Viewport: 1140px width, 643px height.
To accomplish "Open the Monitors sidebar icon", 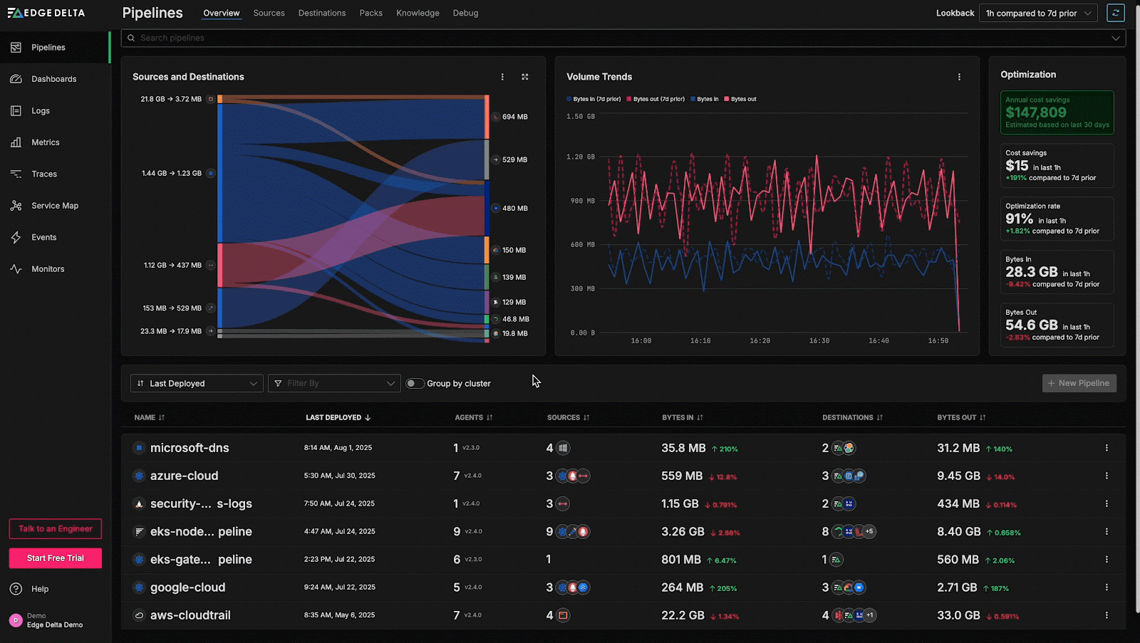I will pos(16,269).
